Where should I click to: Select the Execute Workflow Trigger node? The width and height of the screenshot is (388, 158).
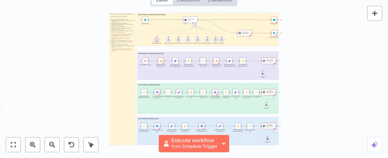145,61
